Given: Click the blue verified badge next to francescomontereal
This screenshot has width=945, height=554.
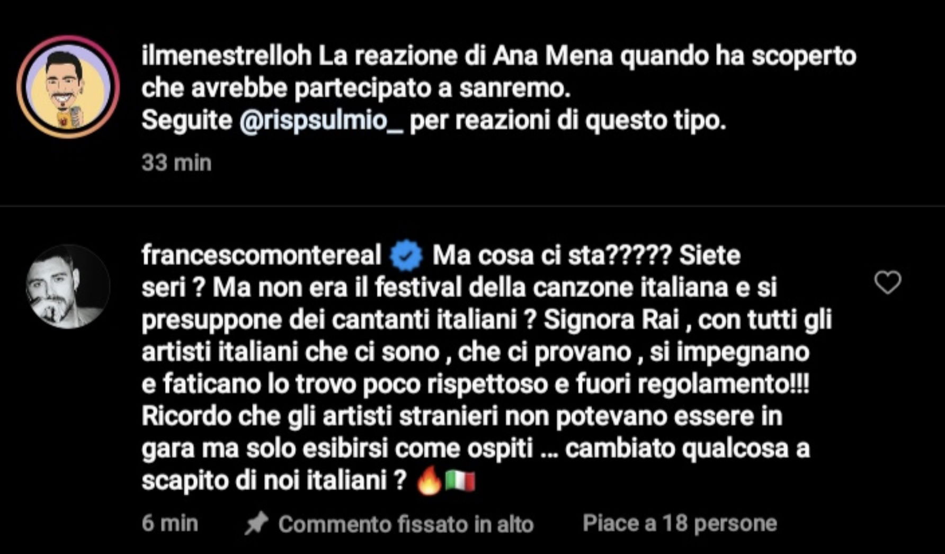Looking at the screenshot, I should [406, 256].
